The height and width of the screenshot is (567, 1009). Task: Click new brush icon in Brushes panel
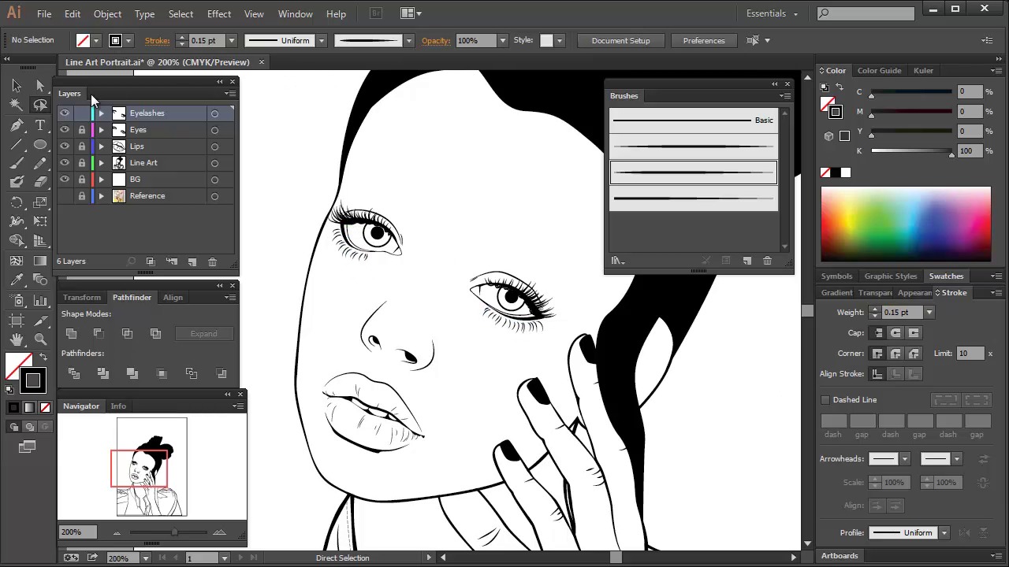[x=747, y=261]
